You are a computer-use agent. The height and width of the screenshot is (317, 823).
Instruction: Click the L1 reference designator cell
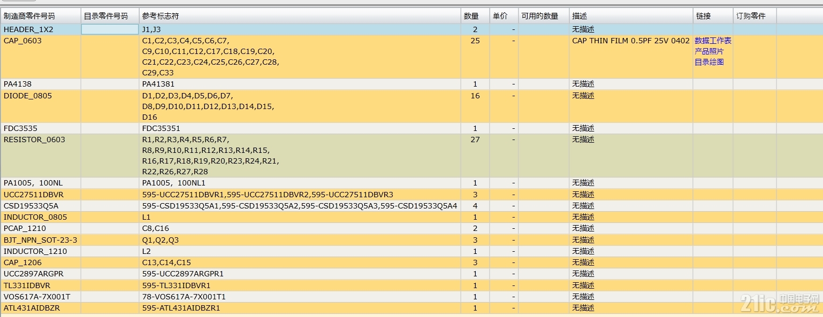pyautogui.click(x=300, y=217)
